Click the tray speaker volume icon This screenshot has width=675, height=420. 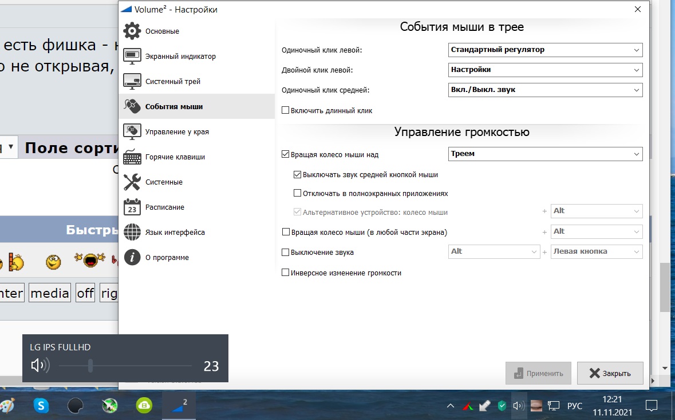519,405
